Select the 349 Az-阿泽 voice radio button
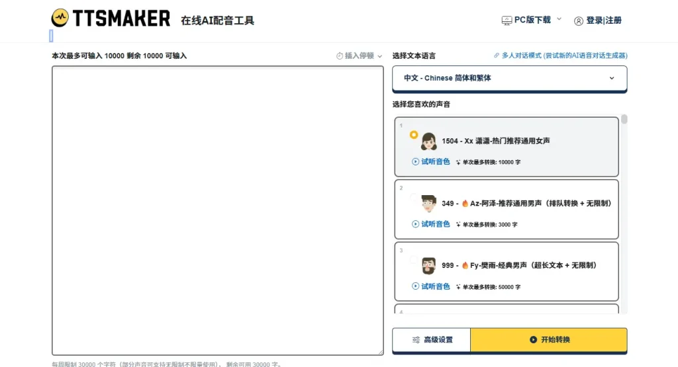 click(414, 197)
